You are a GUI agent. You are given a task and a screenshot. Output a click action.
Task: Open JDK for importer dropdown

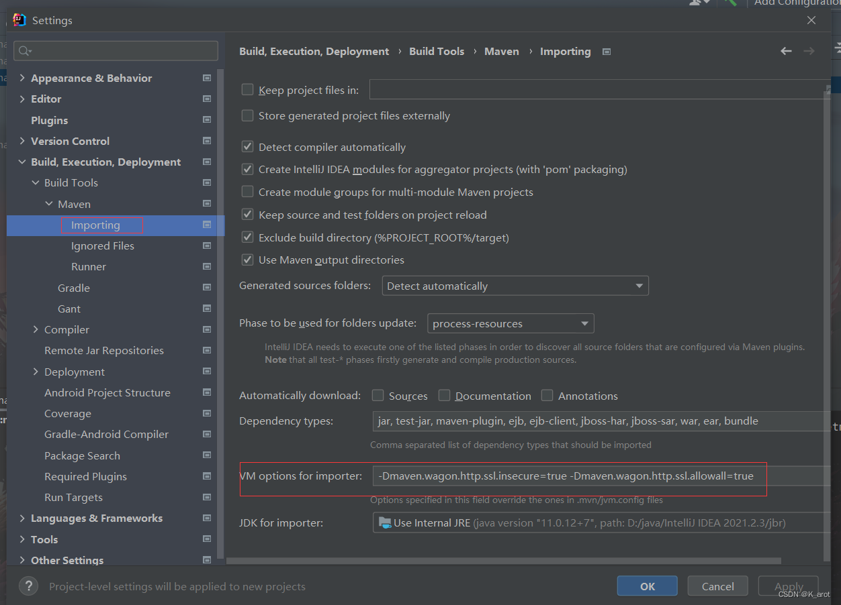pos(602,522)
